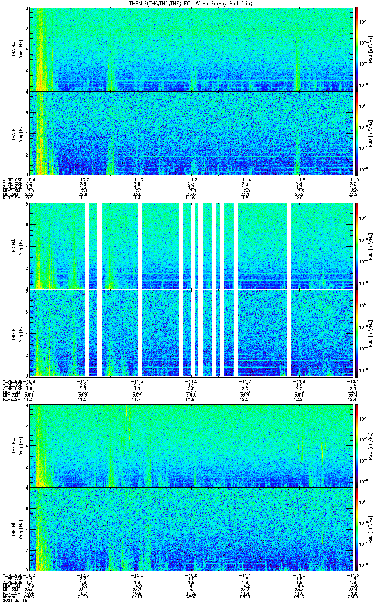Screen dimensions: 377x604
Task: Click the THA B⊥ PSD color bar
Action: (357, 48)
